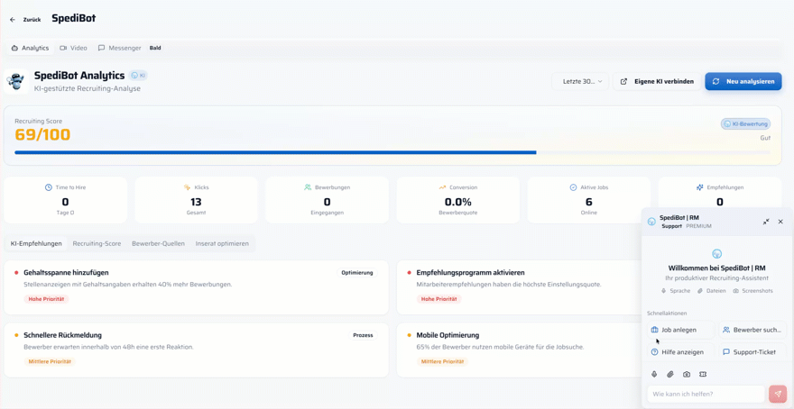Click the SpediBot robot avatar
The height and width of the screenshot is (409, 794).
[15, 81]
